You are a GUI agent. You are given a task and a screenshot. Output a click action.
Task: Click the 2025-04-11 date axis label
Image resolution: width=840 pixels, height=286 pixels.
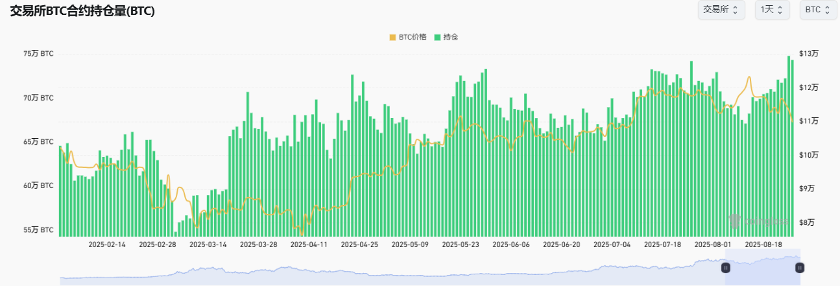[309, 244]
